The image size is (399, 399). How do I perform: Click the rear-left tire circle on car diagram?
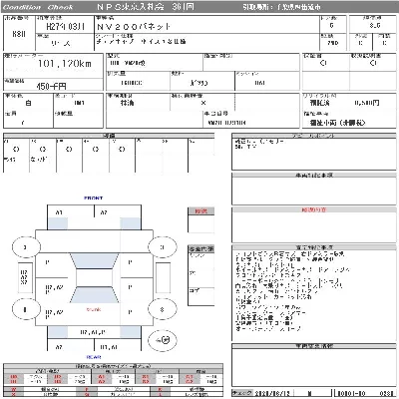(26, 309)
